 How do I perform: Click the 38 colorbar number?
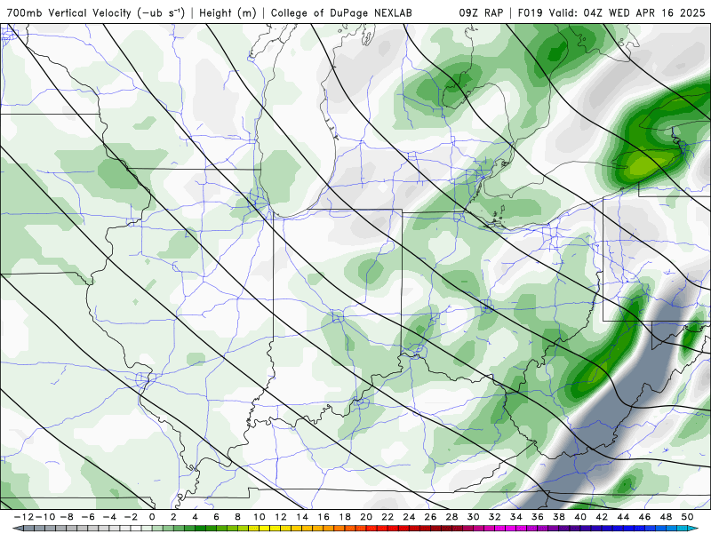[559, 517]
